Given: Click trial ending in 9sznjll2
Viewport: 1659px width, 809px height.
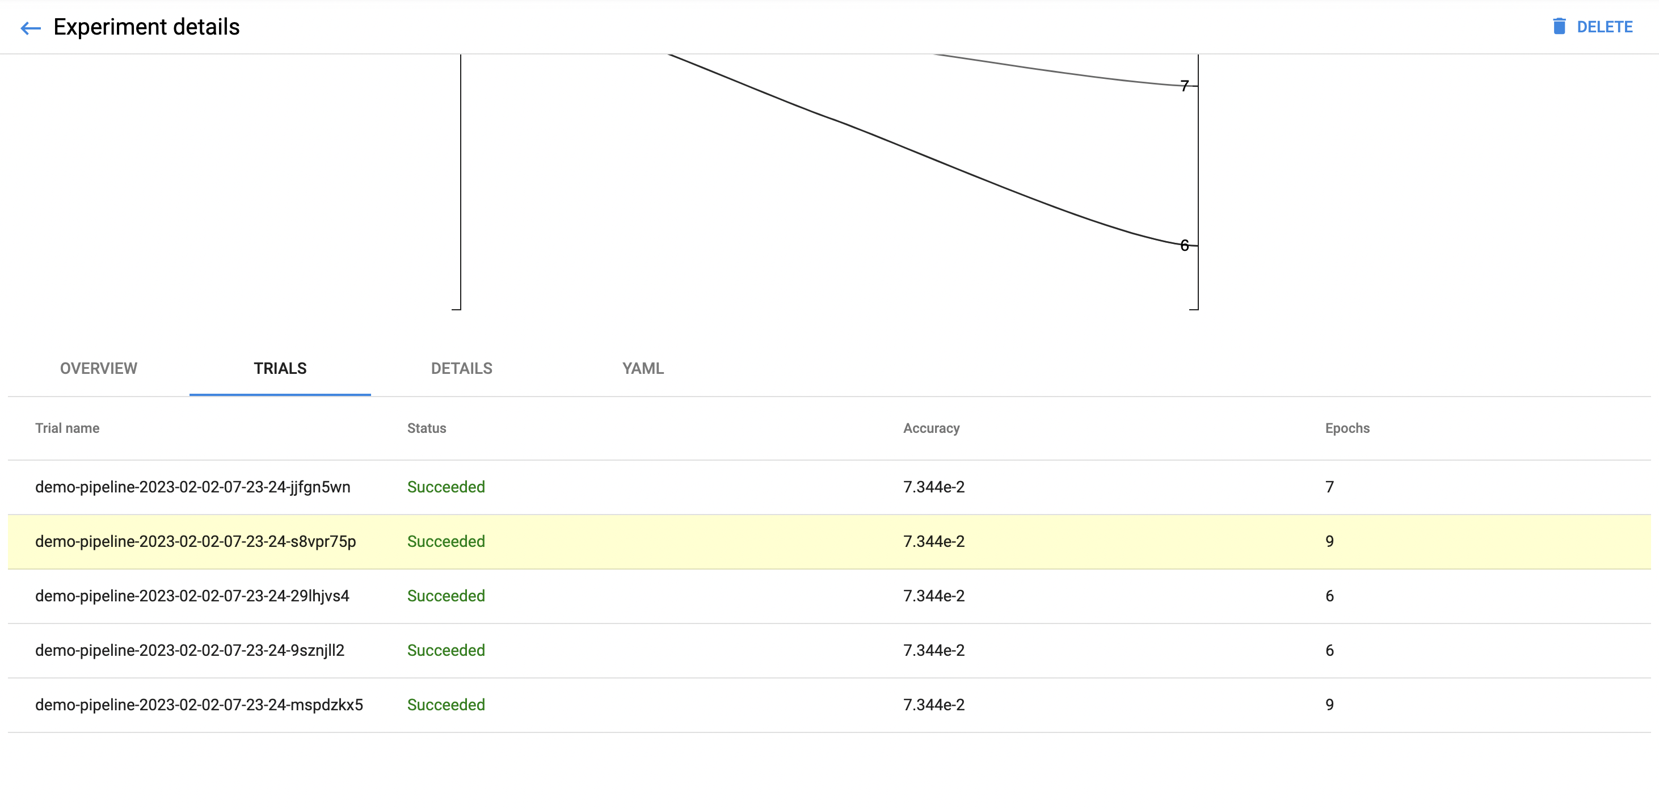Looking at the screenshot, I should click(x=190, y=651).
